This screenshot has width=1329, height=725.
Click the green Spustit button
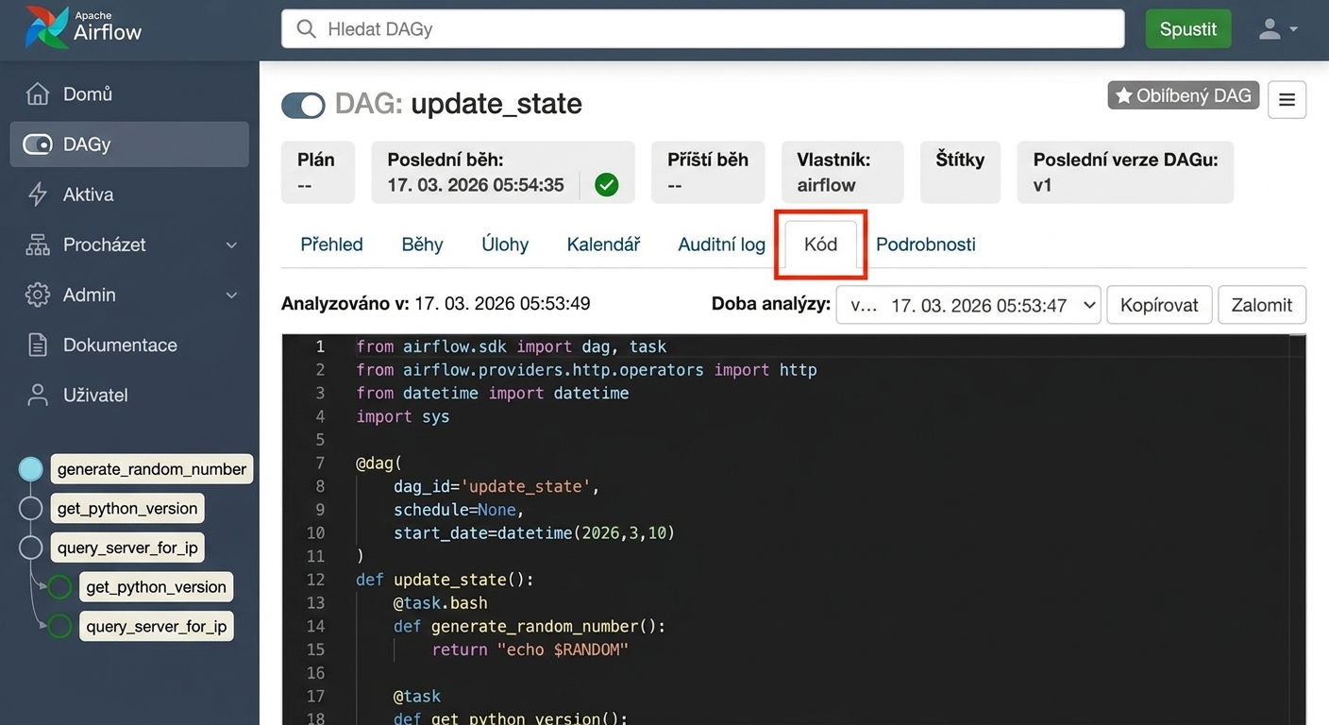pos(1187,29)
